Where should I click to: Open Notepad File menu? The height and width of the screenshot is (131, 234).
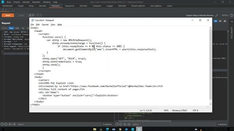(32, 25)
